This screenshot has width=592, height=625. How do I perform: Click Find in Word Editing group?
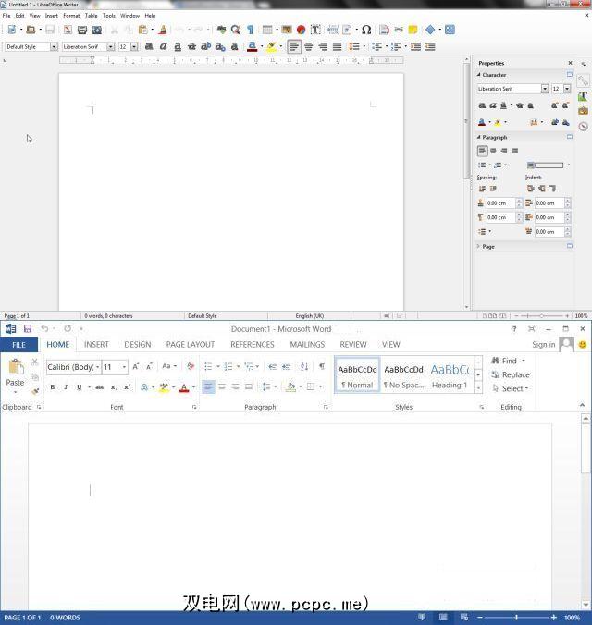click(x=509, y=361)
